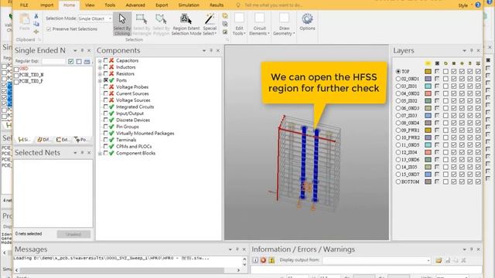The width and height of the screenshot is (495, 278).
Task: Expand the Resistors tree node
Action: pyautogui.click(x=100, y=74)
